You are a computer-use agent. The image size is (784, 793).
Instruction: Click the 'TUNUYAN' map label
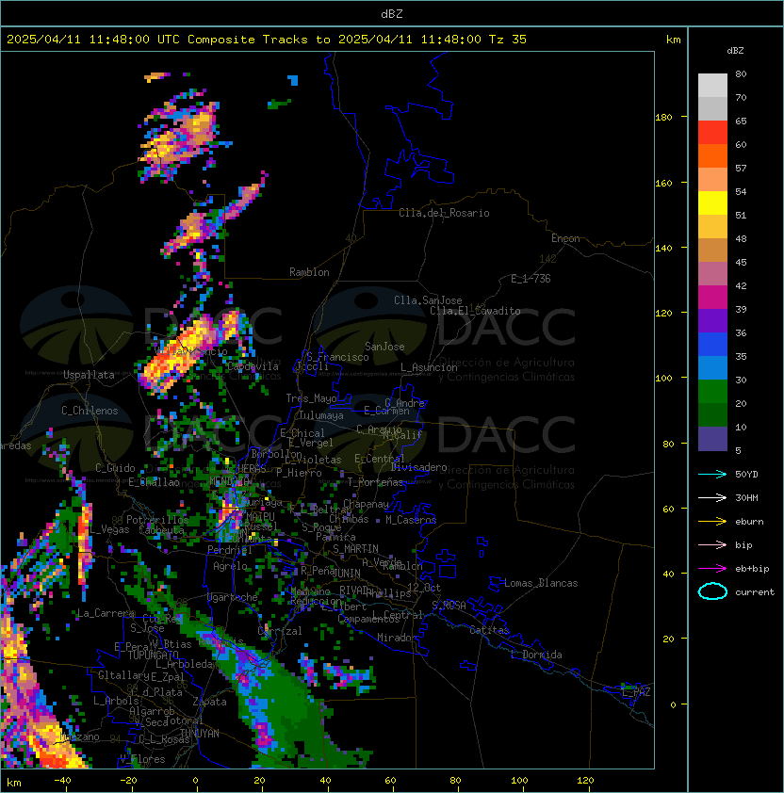[200, 734]
